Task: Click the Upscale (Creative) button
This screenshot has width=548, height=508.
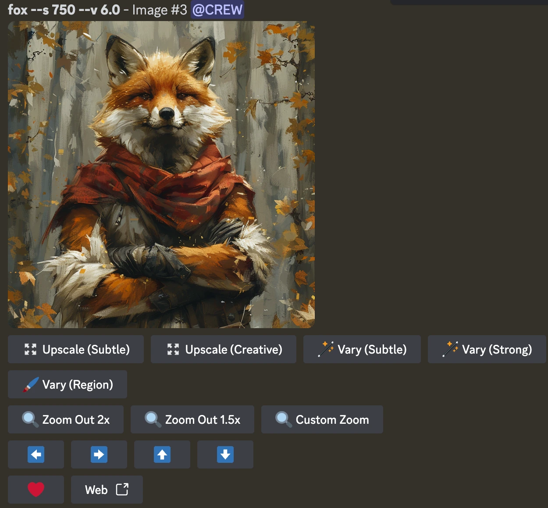Action: [x=224, y=349]
